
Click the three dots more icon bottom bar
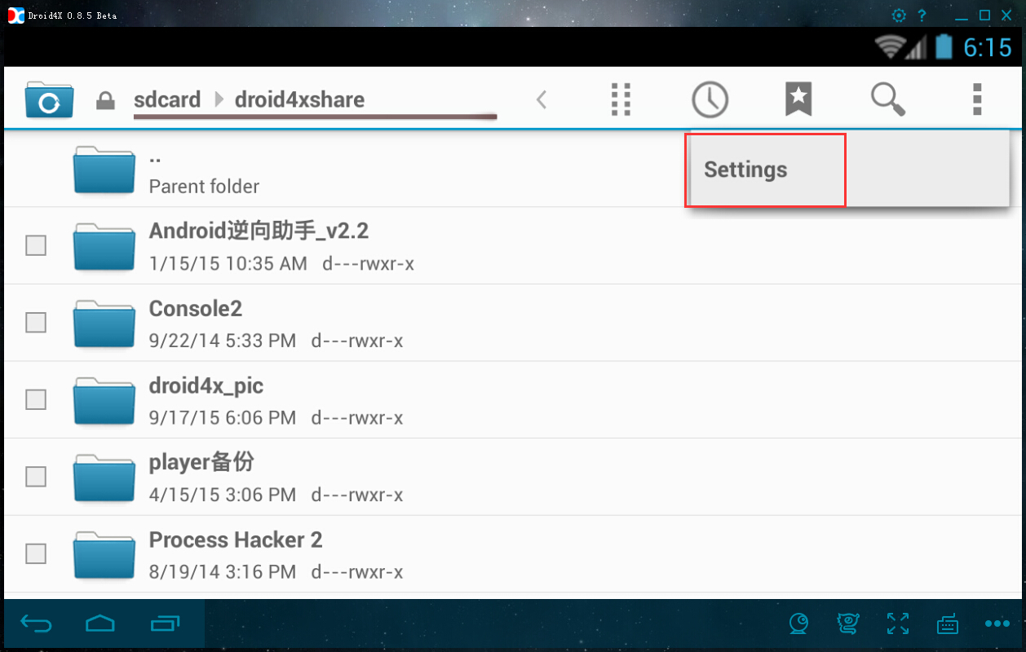tap(997, 624)
